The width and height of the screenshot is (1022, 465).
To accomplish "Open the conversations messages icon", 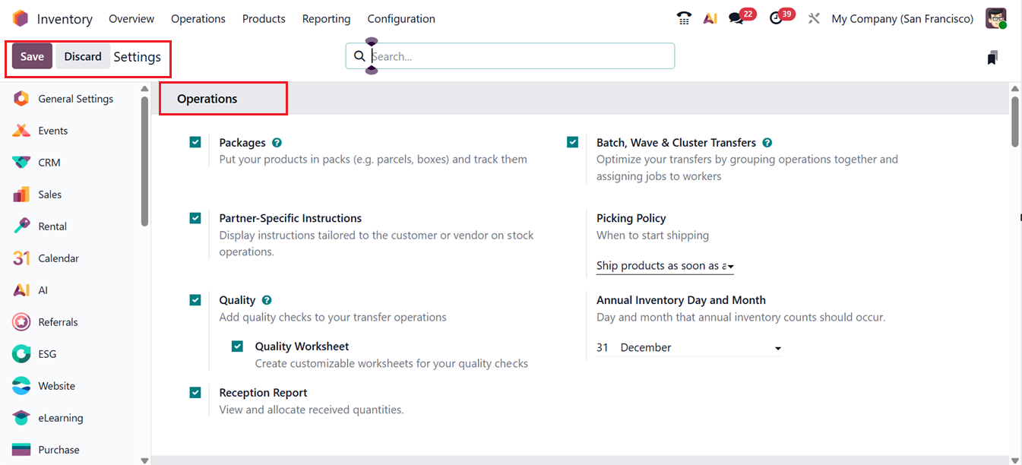I will click(736, 19).
